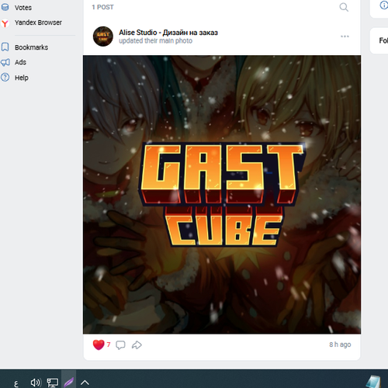The image size is (388, 388).
Task: Open the system tray volume speaker icon
Action: tap(36, 383)
